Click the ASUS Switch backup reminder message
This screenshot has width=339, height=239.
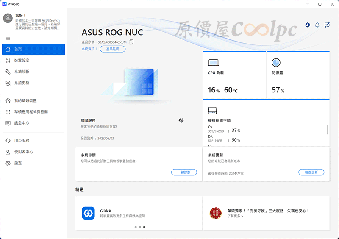pyautogui.click(x=38, y=24)
